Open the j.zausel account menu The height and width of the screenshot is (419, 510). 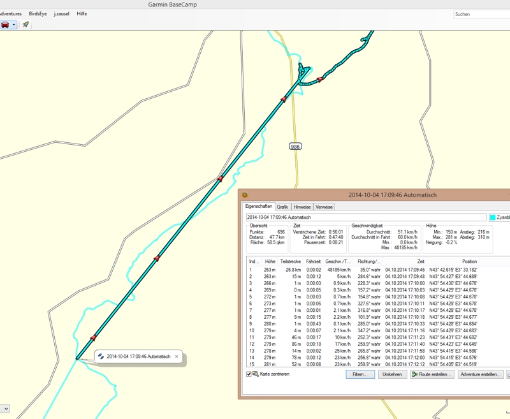(x=61, y=13)
